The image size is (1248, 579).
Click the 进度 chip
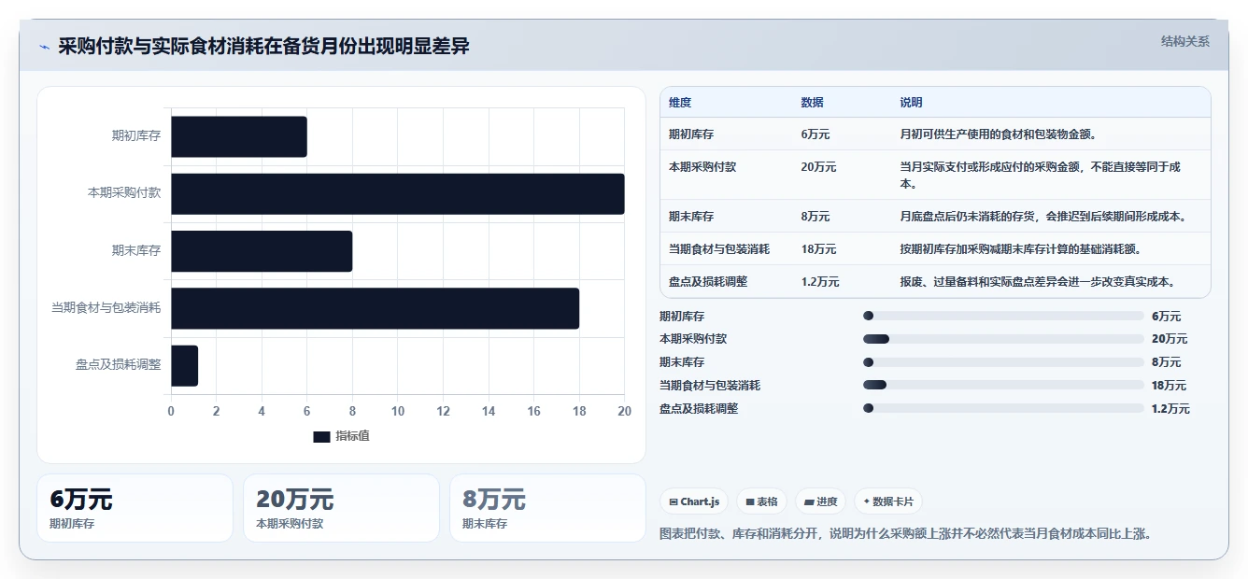point(821,501)
